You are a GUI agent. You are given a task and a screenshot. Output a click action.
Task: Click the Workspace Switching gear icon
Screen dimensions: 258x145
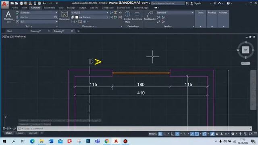(233, 134)
